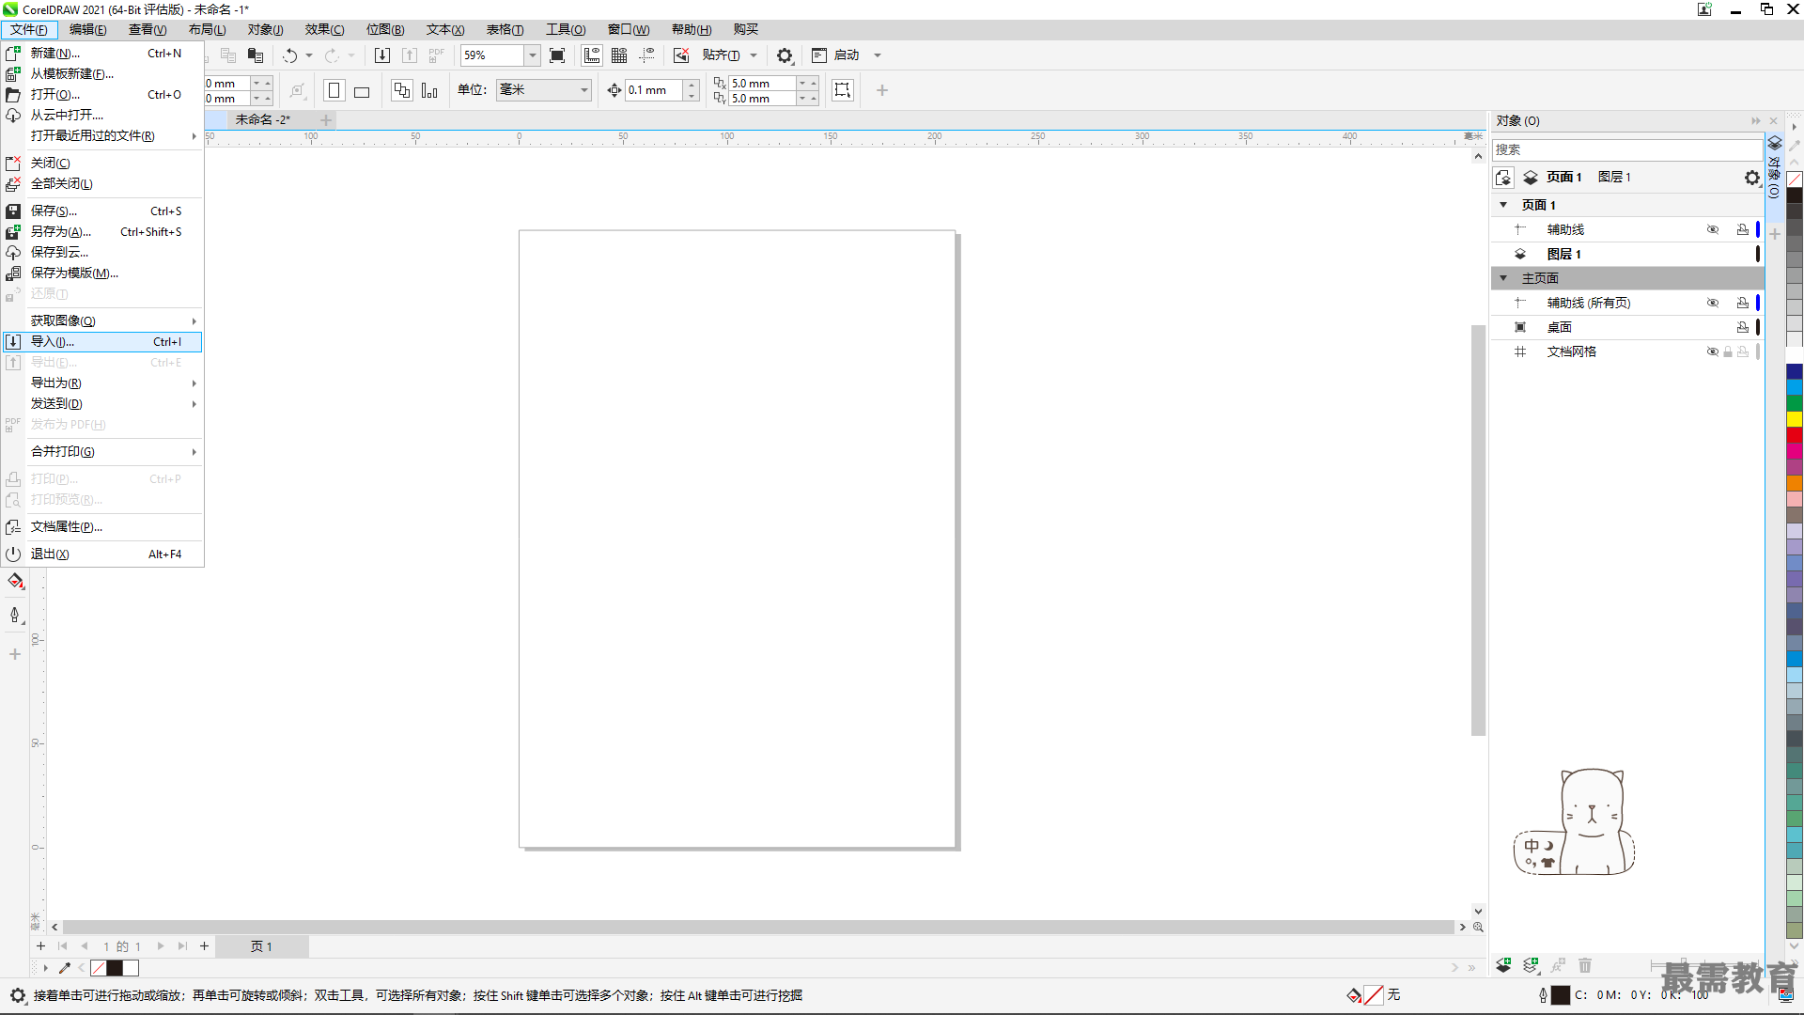Toggle visibility eye of 辅助线 (所有页)
The image size is (1804, 1015).
pyautogui.click(x=1713, y=303)
